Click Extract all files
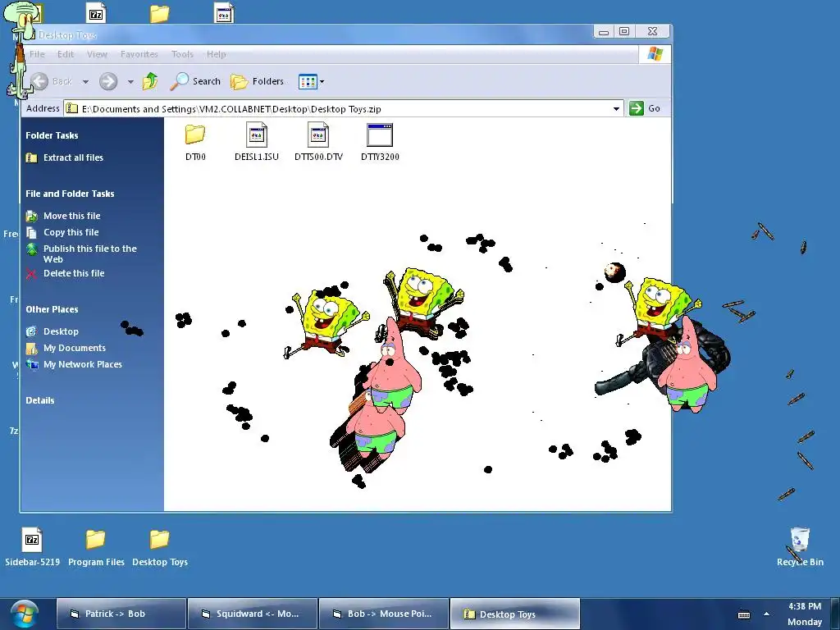Image resolution: width=840 pixels, height=630 pixels. click(x=73, y=157)
